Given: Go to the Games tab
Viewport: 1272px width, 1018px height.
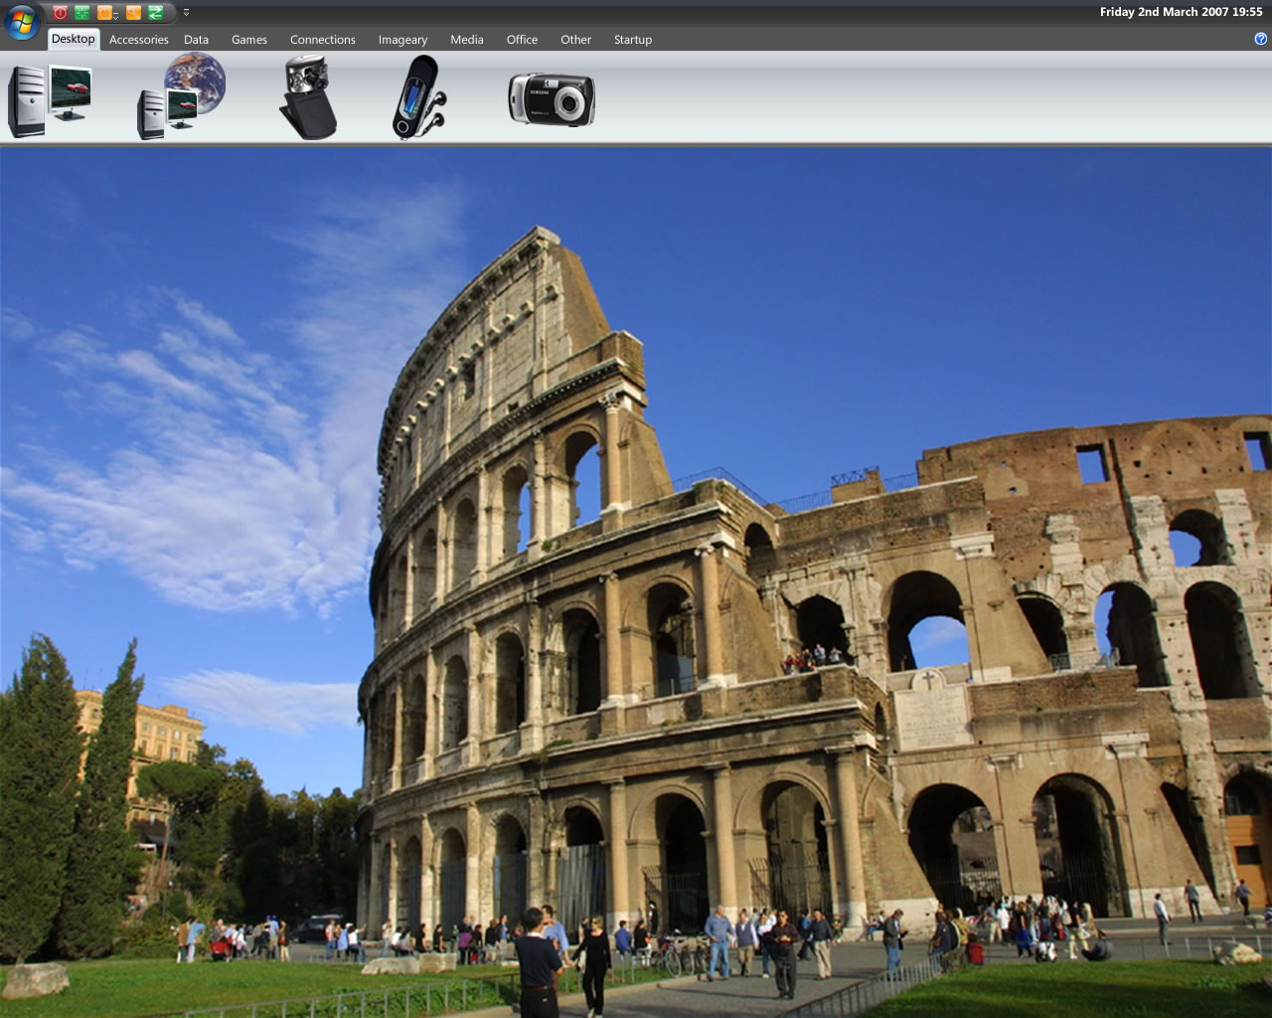Looking at the screenshot, I should tap(249, 40).
